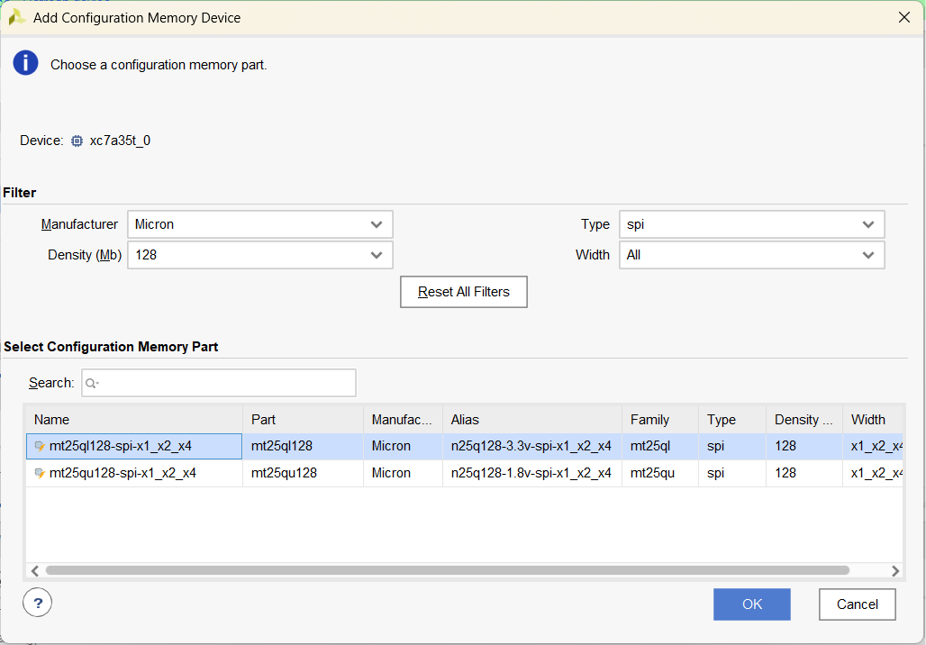Select the row mt25qu128-spi-x1_x2_x4
The image size is (926, 645).
point(464,473)
